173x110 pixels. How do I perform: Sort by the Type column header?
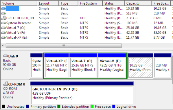click(68, 3)
